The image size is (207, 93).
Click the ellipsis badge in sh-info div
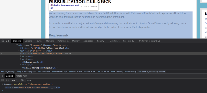click(x=44, y=51)
